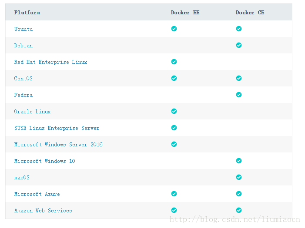
Task: Click SUSE Linux Docker EE checkmark
Action: tap(174, 128)
